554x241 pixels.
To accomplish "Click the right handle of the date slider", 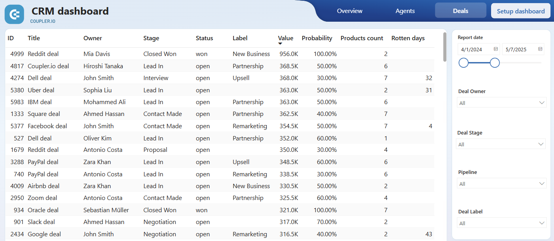I will point(495,62).
